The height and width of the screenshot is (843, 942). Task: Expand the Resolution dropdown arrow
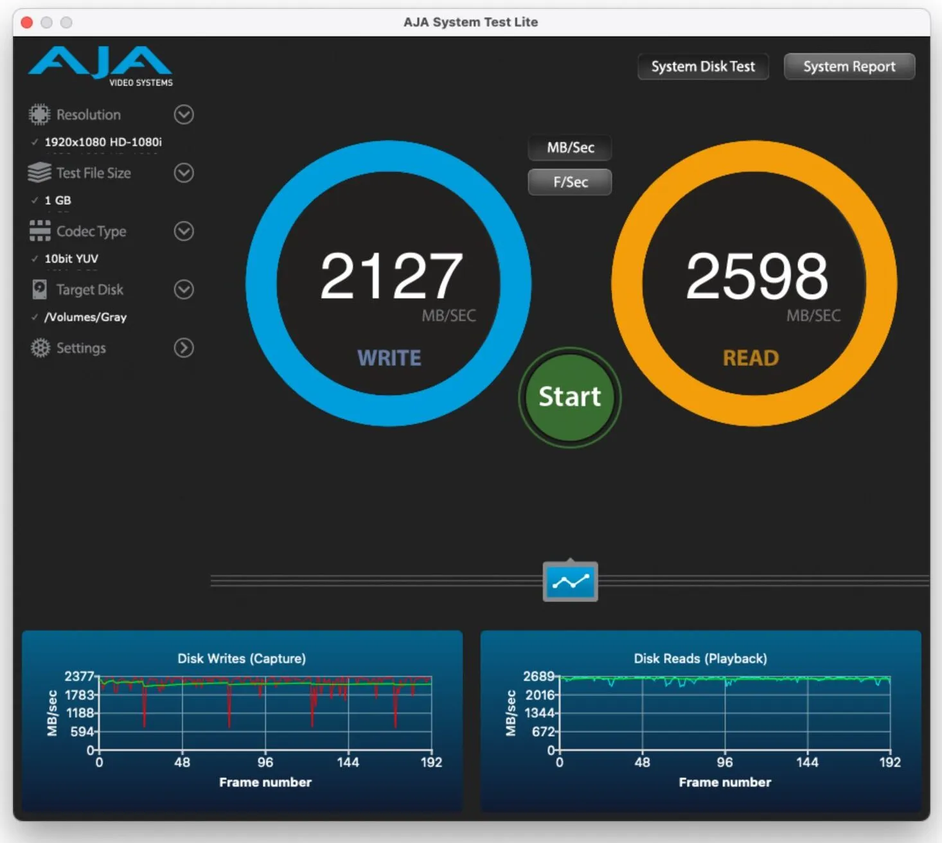click(184, 115)
